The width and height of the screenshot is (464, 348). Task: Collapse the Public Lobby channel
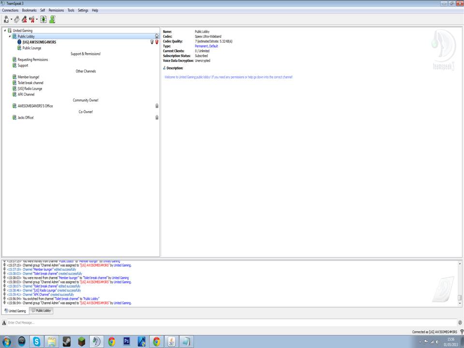tap(9, 36)
